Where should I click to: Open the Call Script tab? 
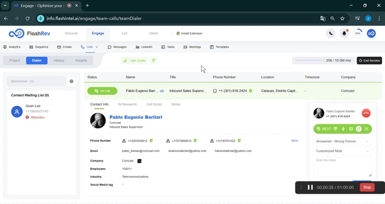(154, 104)
